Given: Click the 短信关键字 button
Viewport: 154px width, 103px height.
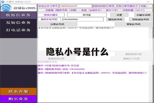Looking at the screenshot, I should click(51, 15).
